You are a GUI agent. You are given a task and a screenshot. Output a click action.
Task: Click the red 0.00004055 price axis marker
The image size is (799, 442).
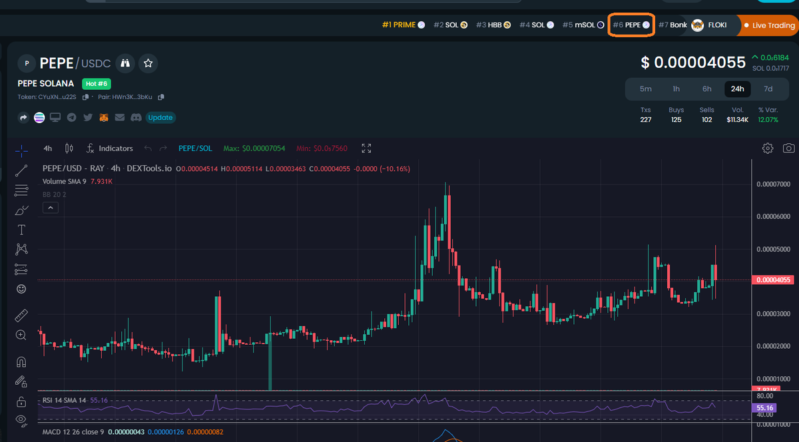tap(772, 280)
